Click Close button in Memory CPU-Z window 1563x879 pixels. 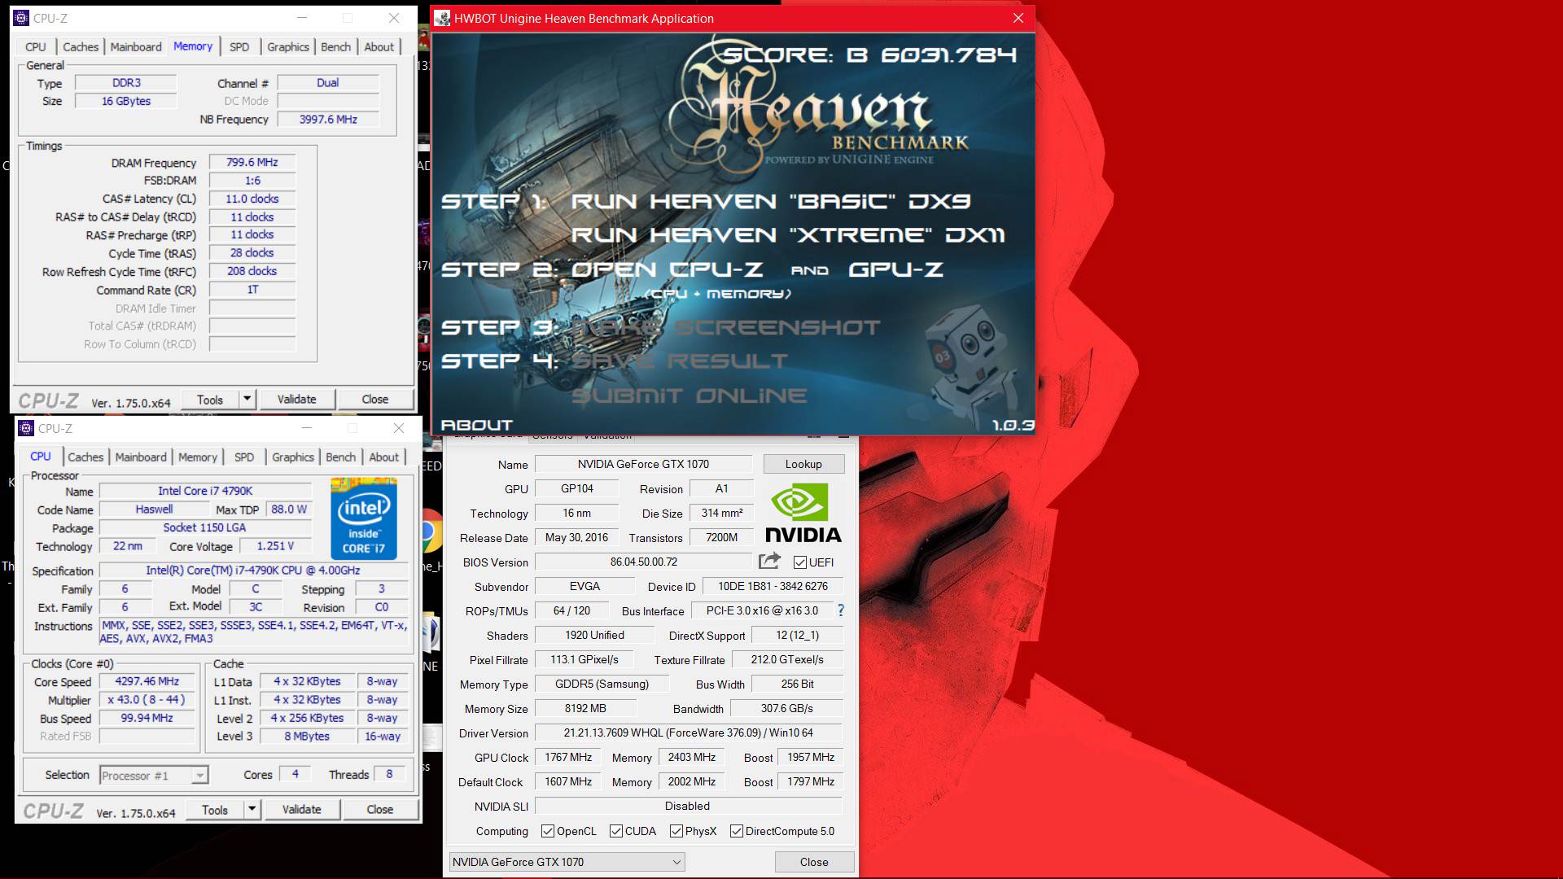pos(374,399)
